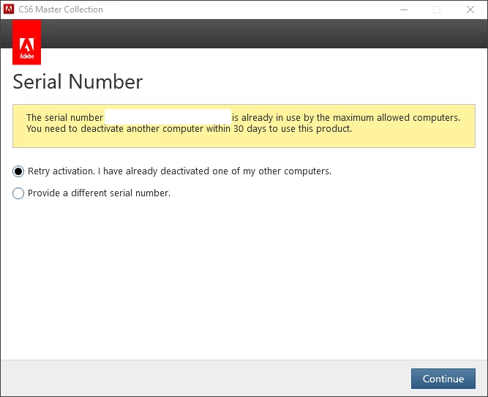Minimize the CS6 Master Collection window

[404, 10]
